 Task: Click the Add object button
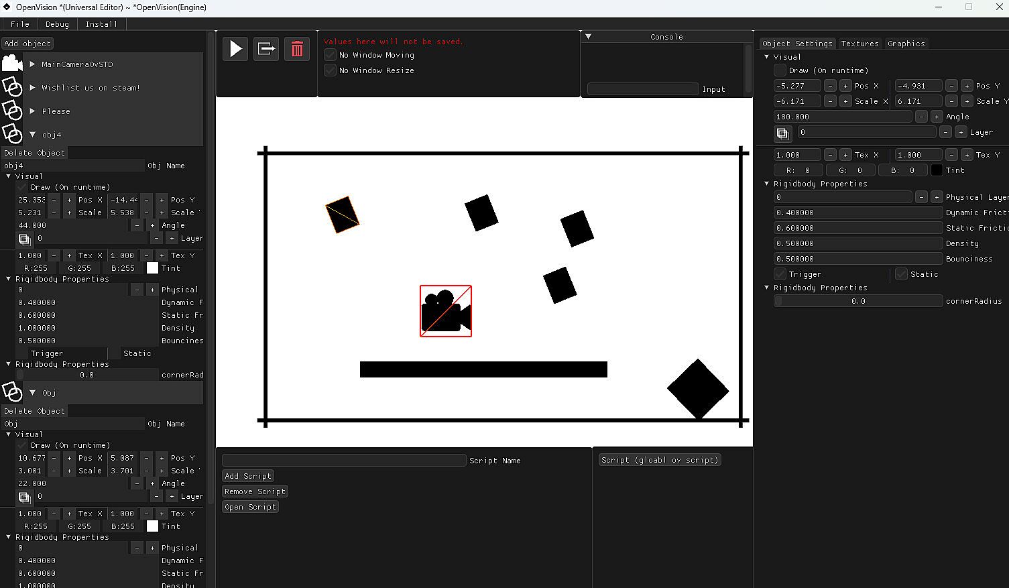click(x=27, y=44)
